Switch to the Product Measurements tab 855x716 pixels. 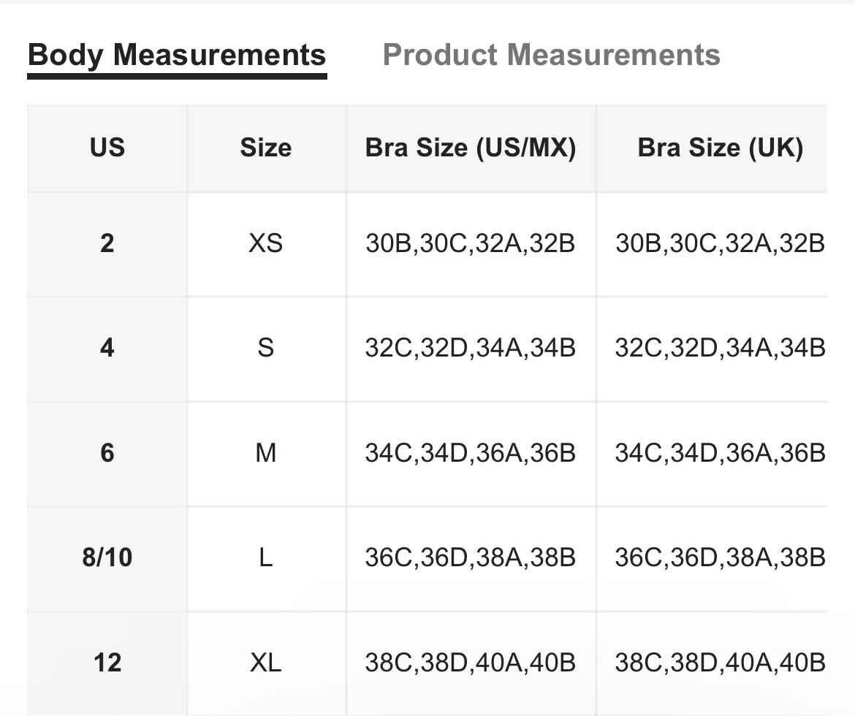pyautogui.click(x=551, y=56)
